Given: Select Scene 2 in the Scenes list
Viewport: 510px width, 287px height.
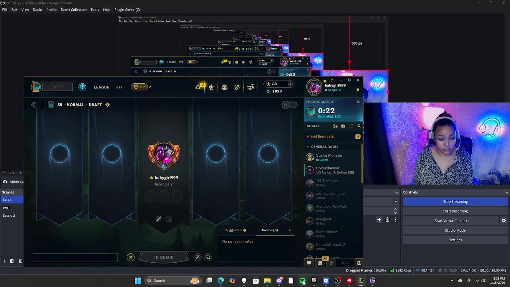Looking at the screenshot, I should click(x=12, y=216).
